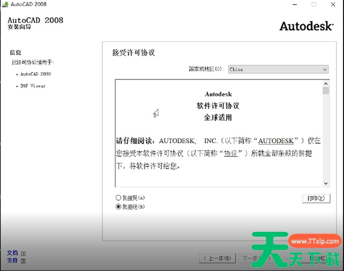
Task: Click the underlined 协议 text in the agreement
Action: tap(231, 153)
